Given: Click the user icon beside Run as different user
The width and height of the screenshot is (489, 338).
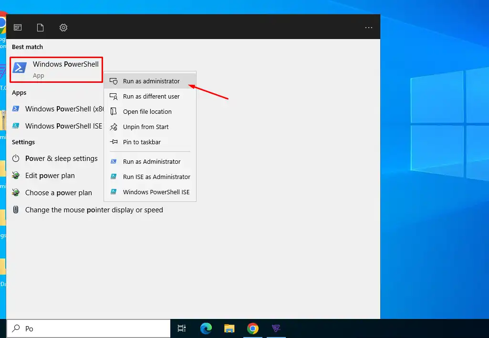Looking at the screenshot, I should pyautogui.click(x=114, y=97).
